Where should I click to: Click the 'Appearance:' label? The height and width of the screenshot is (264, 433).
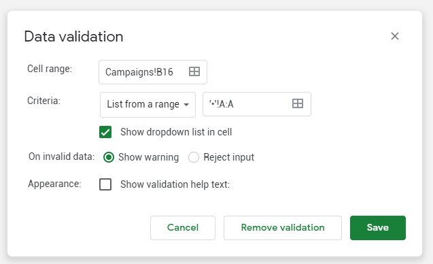tap(54, 184)
